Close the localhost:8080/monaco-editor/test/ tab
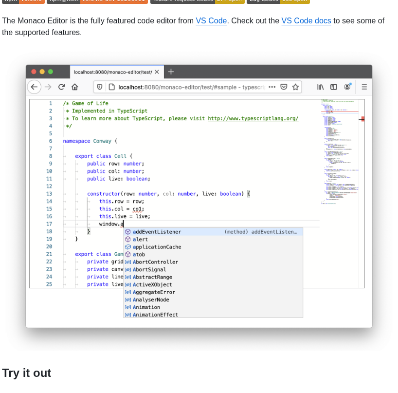 click(157, 72)
